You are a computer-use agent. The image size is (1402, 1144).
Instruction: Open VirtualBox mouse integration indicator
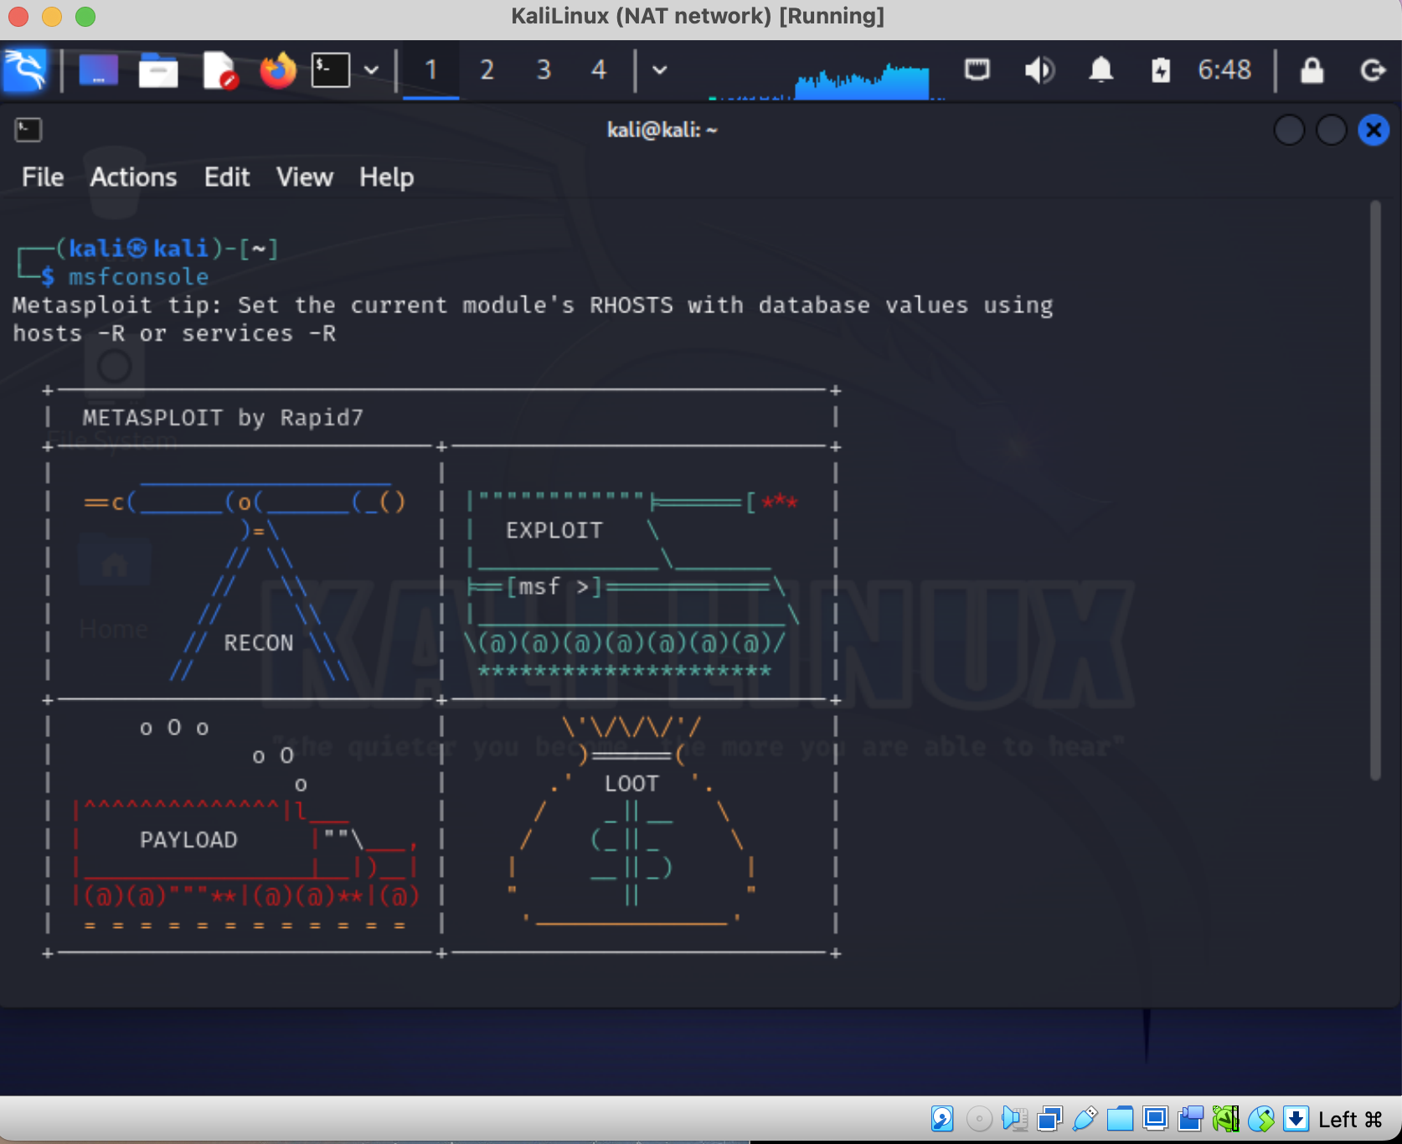point(1260,1119)
